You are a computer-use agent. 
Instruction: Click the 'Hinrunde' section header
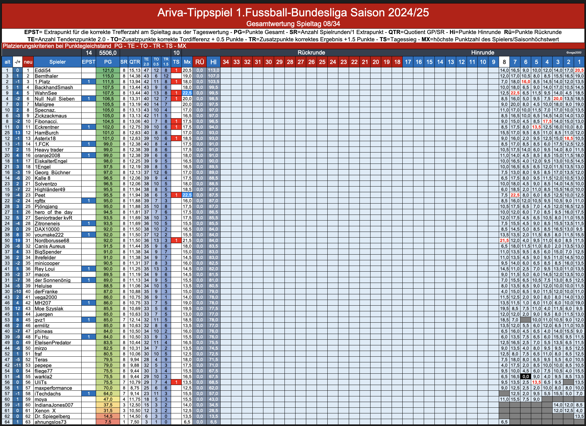coord(483,53)
